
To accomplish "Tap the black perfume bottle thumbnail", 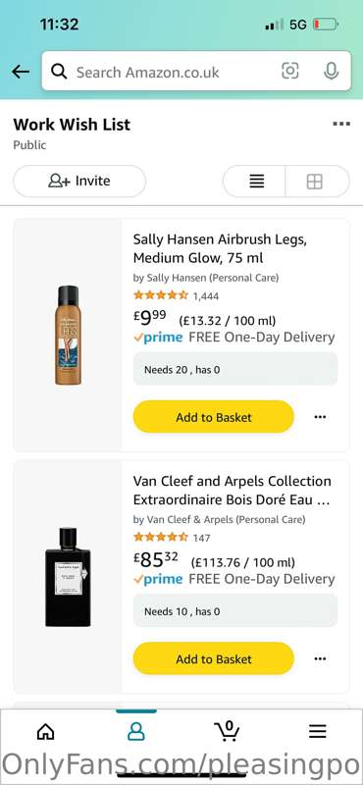I will [x=68, y=577].
